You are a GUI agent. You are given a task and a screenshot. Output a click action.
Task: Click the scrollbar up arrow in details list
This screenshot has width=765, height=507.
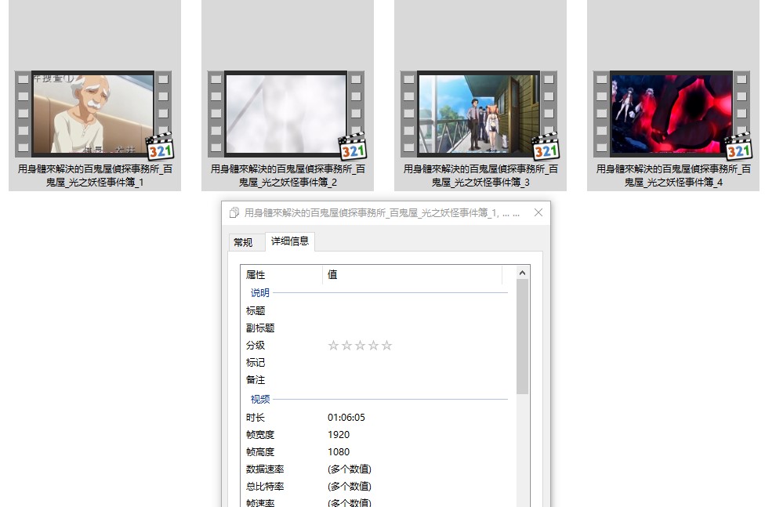[523, 273]
